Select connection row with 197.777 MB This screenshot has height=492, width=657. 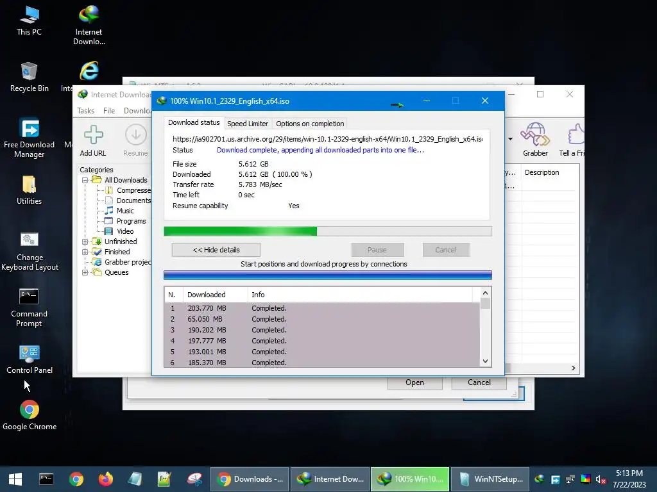pyautogui.click(x=322, y=341)
